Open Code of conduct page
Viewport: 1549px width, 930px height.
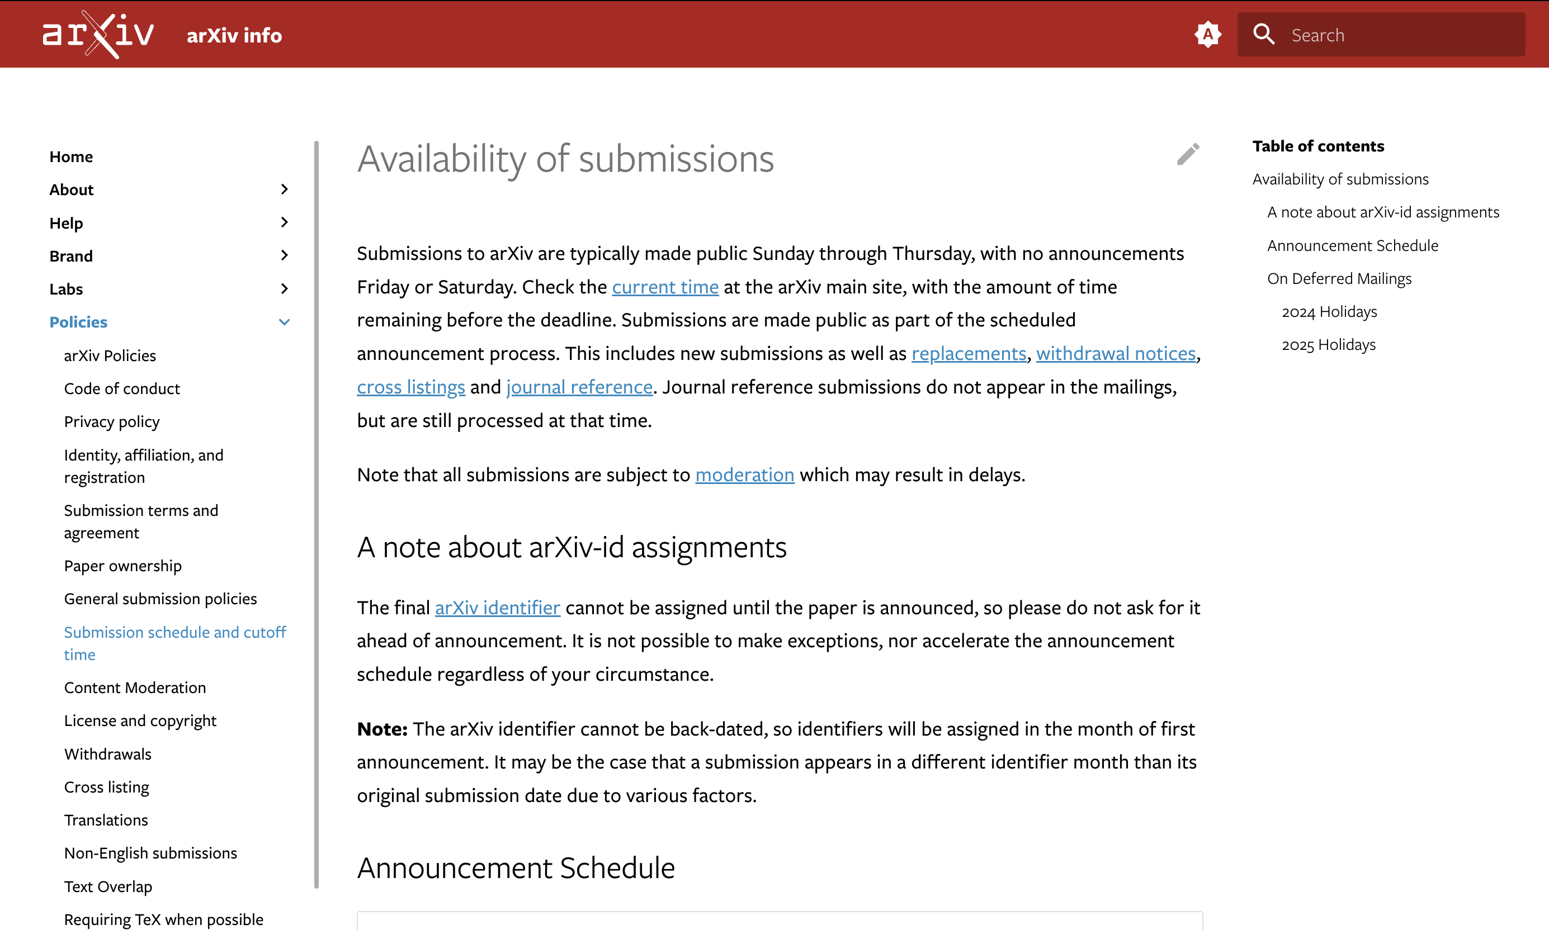coord(122,388)
